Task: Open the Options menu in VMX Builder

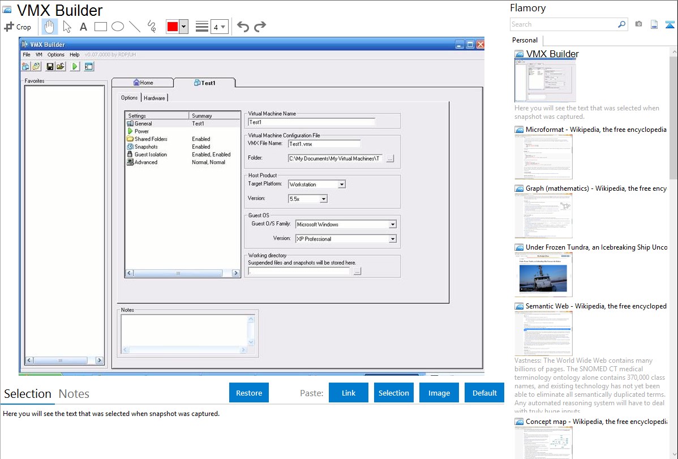Action: tap(56, 54)
